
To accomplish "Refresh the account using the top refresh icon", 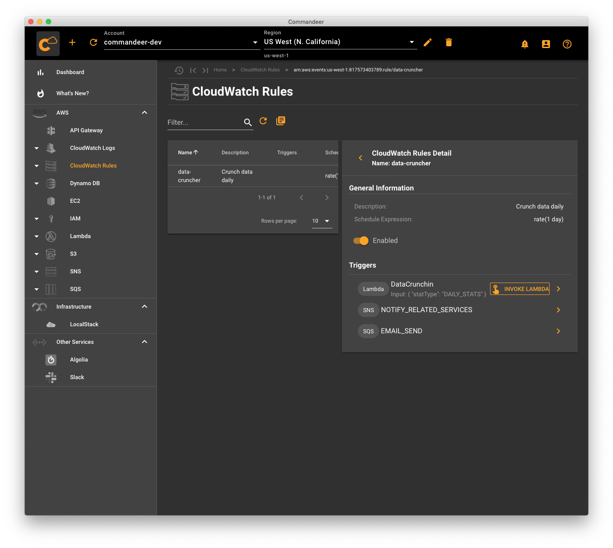I will pos(93,42).
